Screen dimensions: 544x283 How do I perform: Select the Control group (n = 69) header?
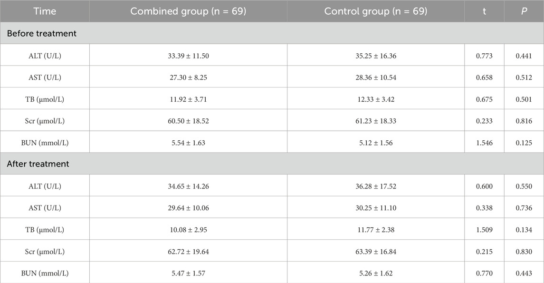[x=376, y=11]
